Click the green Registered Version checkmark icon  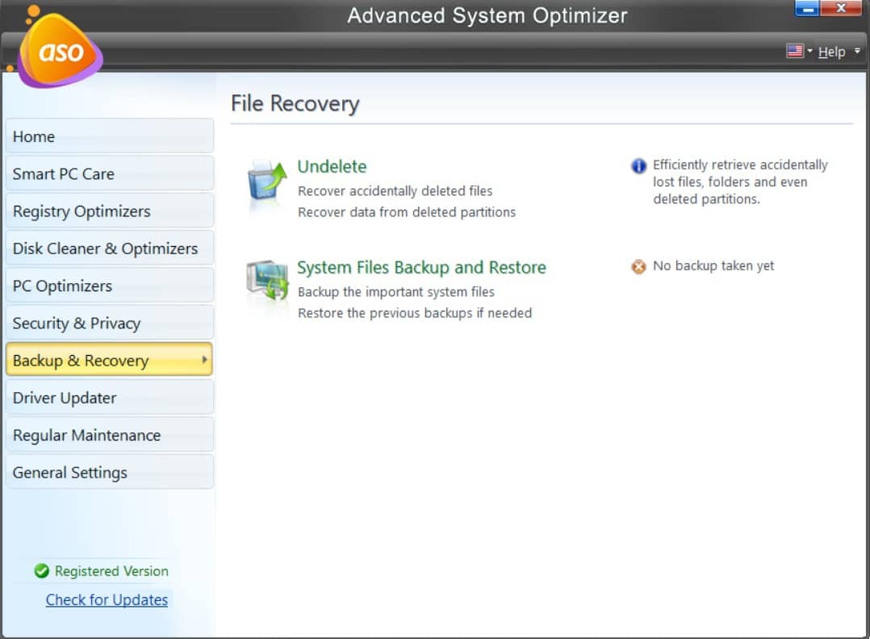(42, 571)
